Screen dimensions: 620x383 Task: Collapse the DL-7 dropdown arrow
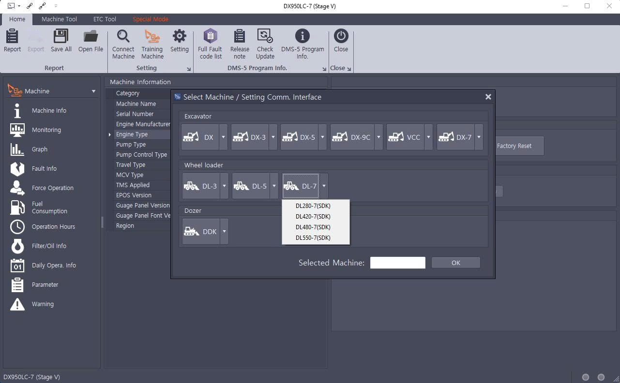(x=324, y=186)
